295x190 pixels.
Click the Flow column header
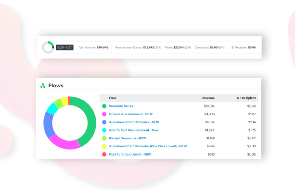[x=113, y=98]
